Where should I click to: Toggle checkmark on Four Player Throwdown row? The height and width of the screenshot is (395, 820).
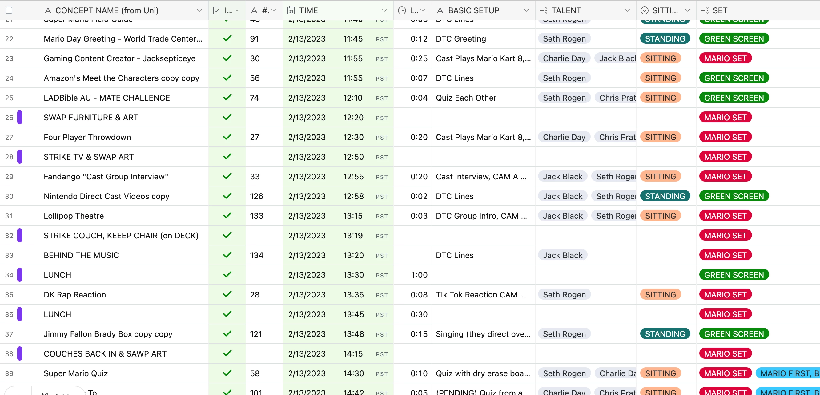tap(227, 137)
